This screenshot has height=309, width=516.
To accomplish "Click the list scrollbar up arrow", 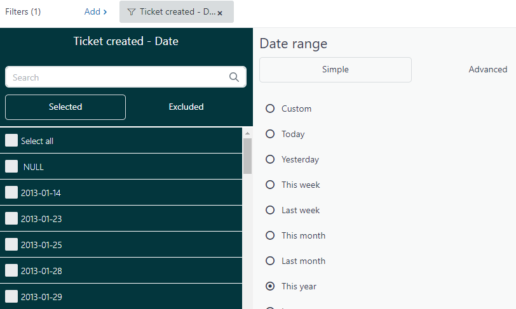I will [247, 133].
